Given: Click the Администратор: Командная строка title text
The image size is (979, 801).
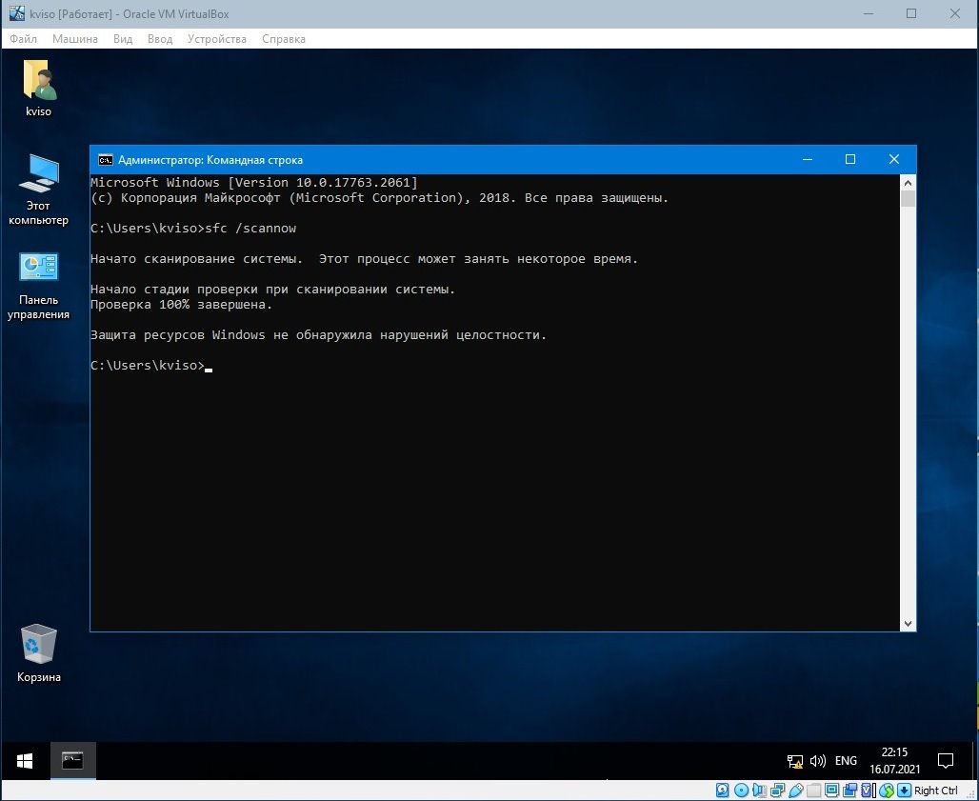Looking at the screenshot, I should pyautogui.click(x=210, y=160).
